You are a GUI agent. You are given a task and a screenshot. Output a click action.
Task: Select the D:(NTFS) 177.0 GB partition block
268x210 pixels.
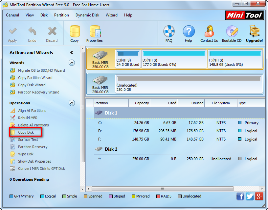coord(174,59)
